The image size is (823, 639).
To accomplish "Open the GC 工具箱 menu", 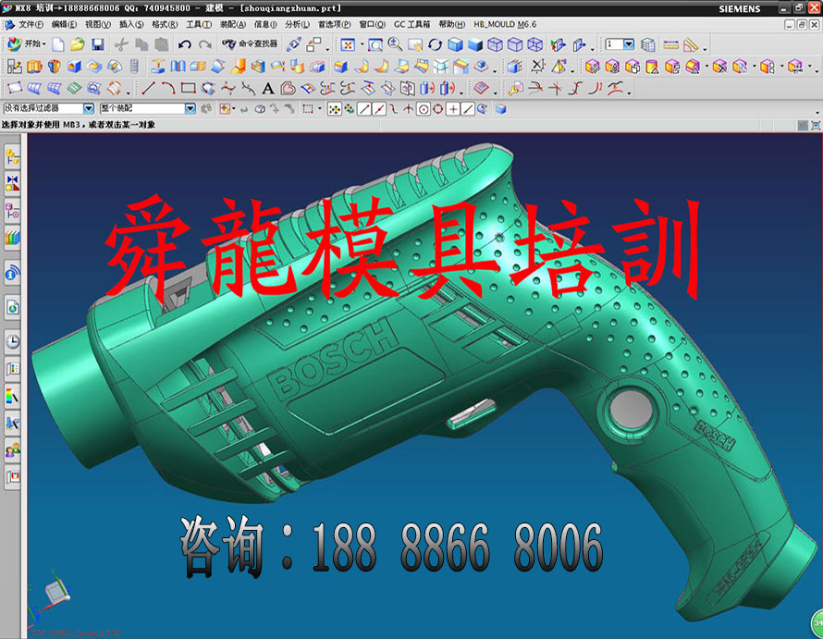I will (412, 24).
